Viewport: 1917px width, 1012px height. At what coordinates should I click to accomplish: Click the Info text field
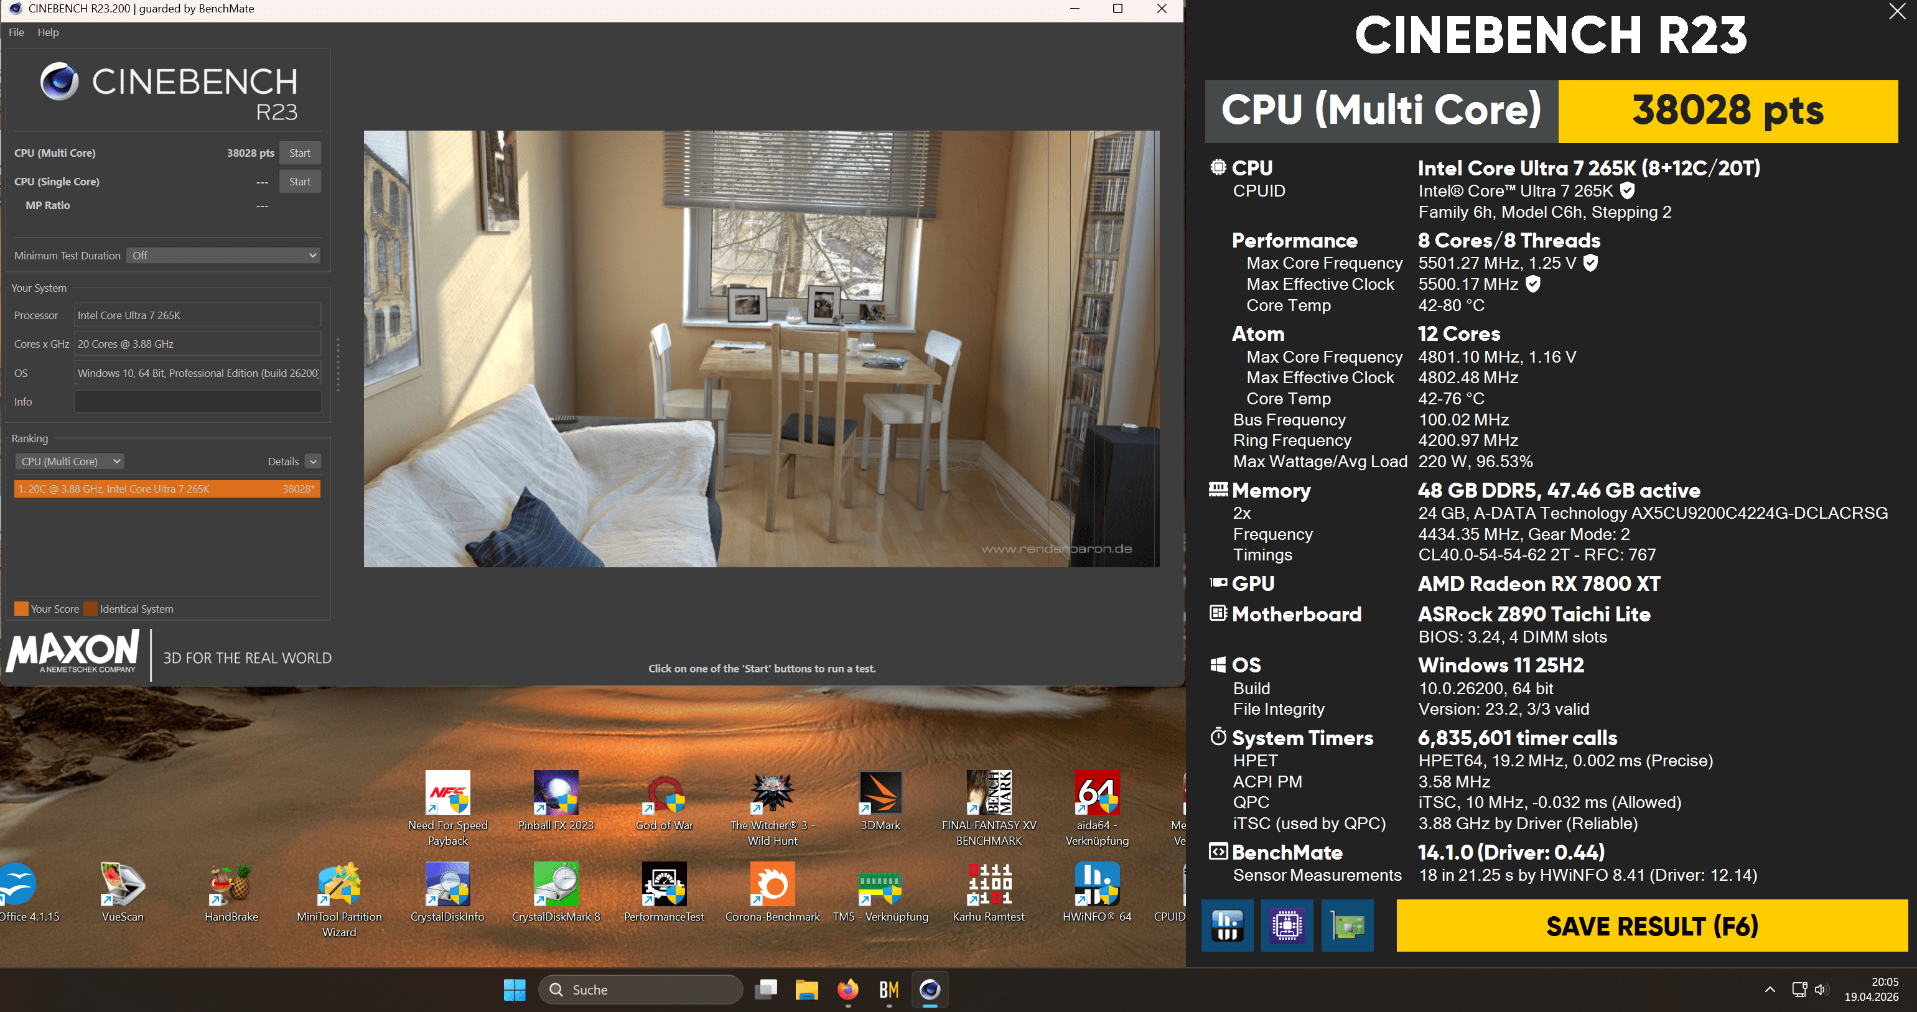[x=197, y=402]
